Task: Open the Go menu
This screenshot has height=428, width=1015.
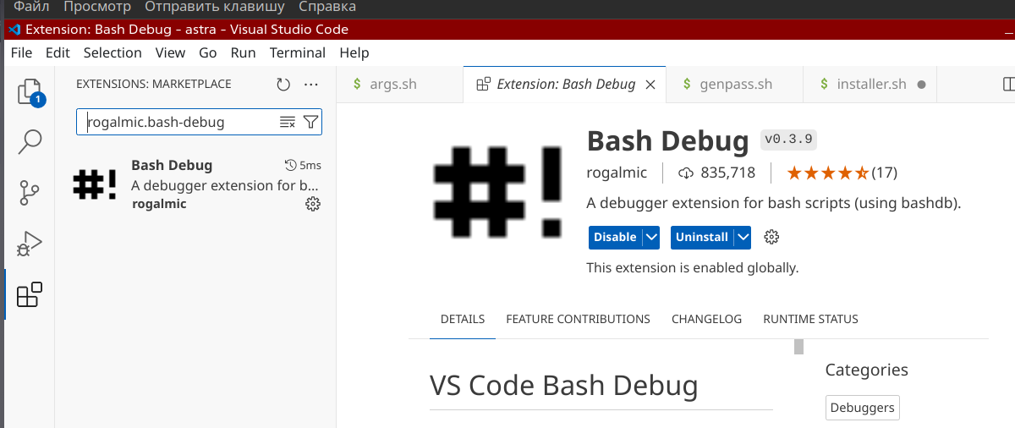Action: tap(208, 52)
